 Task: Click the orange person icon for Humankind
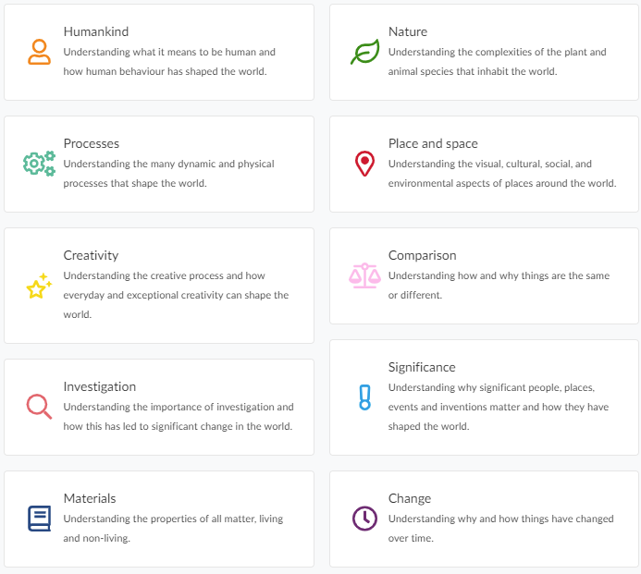tap(39, 52)
